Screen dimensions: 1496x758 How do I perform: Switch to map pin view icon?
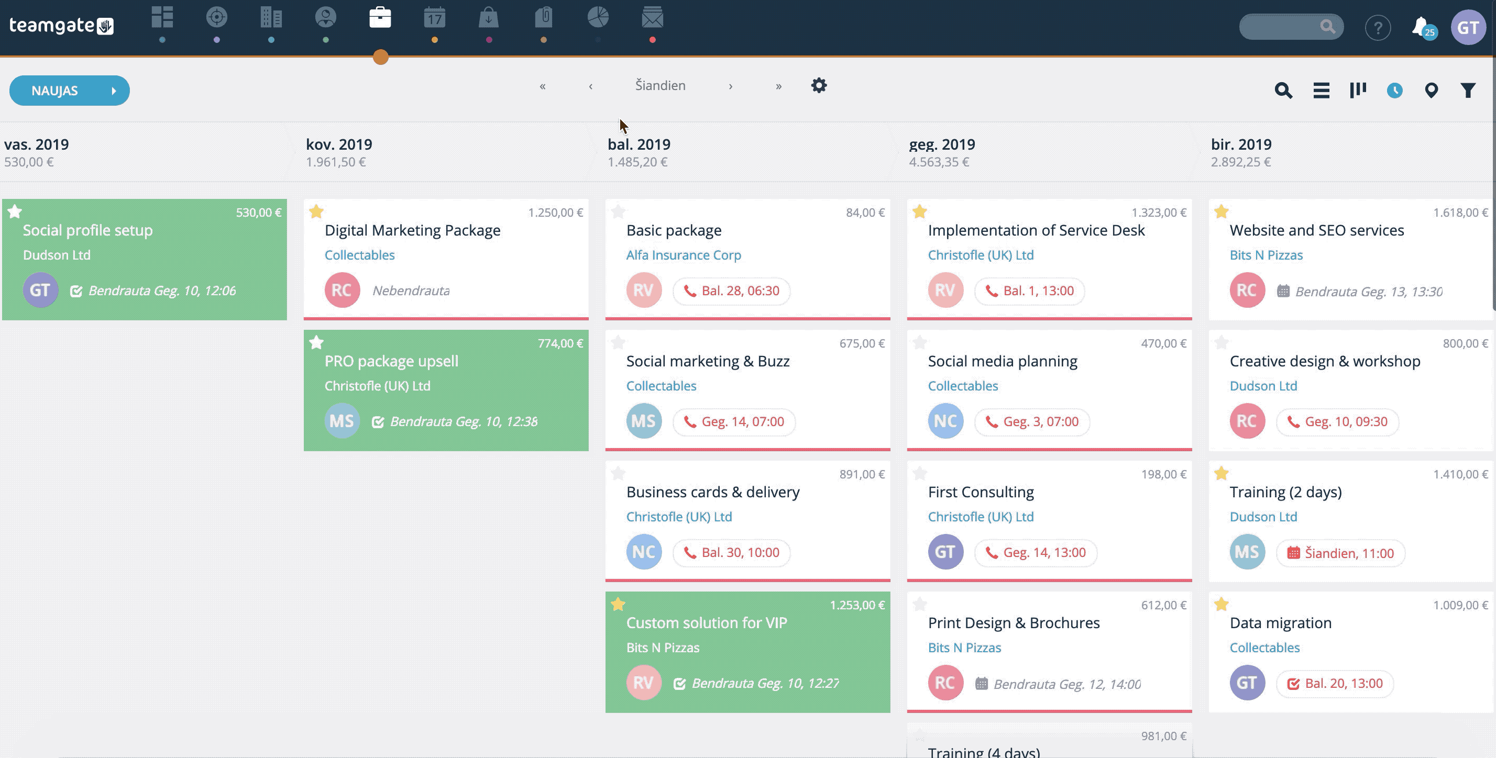[1432, 91]
